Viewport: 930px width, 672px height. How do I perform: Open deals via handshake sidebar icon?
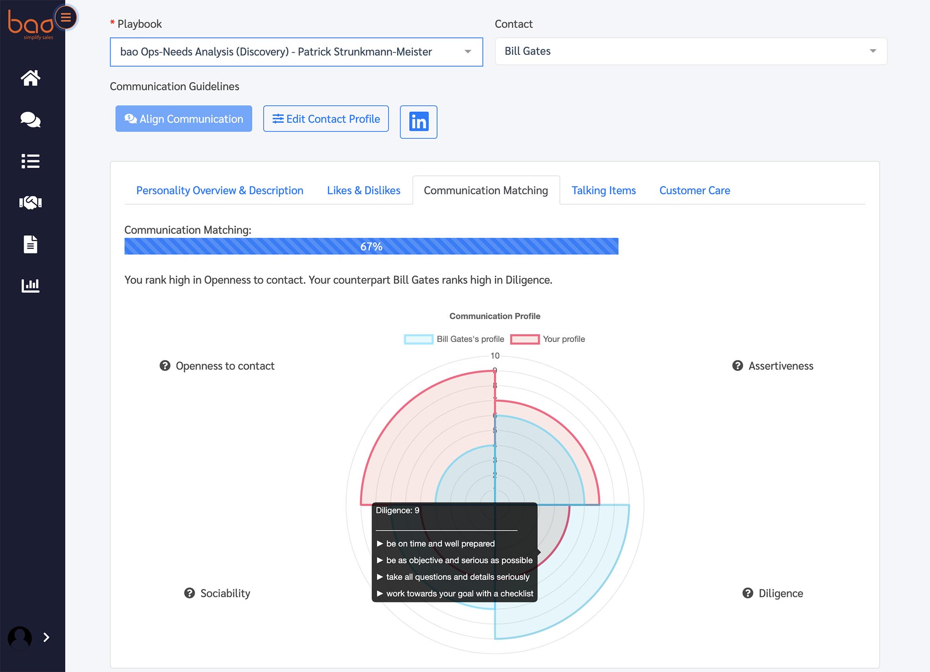tap(31, 203)
